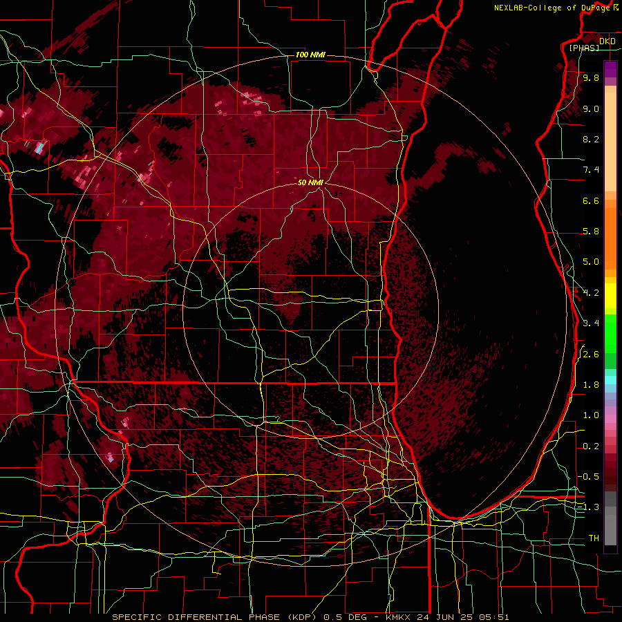Click the 3.4 legend value
This screenshot has width=622, height=622.
pyautogui.click(x=591, y=323)
